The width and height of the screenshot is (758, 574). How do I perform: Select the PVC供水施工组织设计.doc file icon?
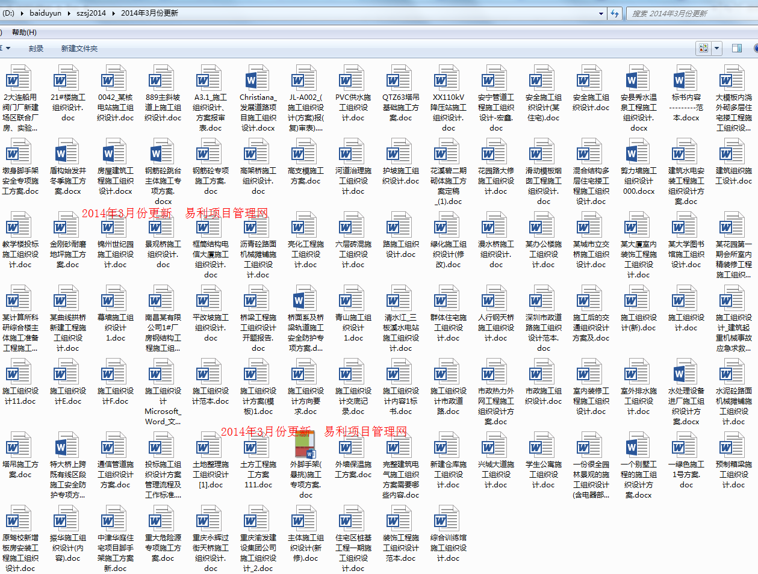(353, 80)
